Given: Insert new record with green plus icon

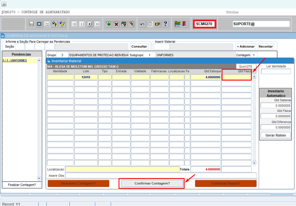Looking at the screenshot, I should pos(109,24).
